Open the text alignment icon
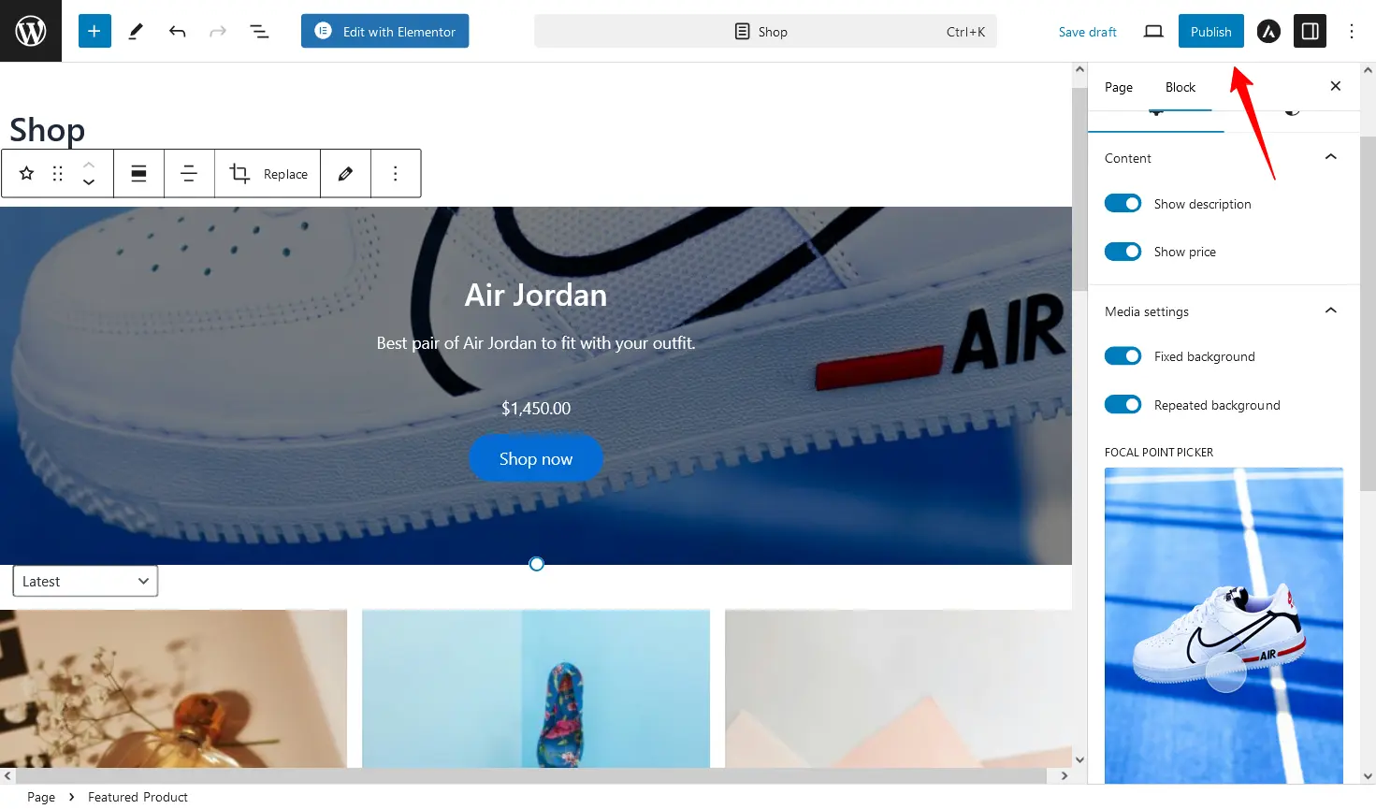Image resolution: width=1376 pixels, height=809 pixels. (x=189, y=173)
